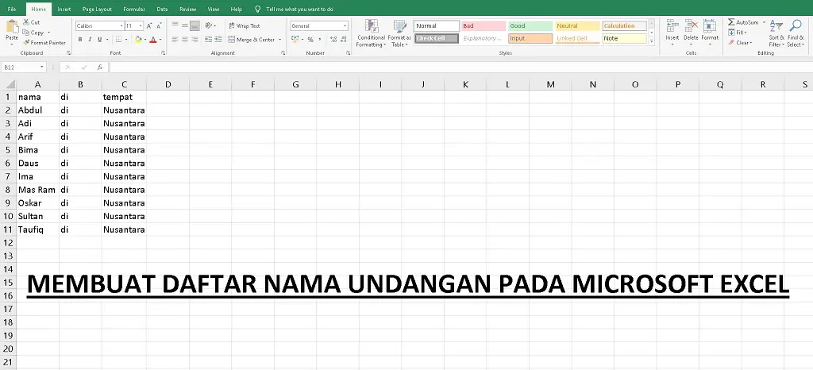
Task: Align text right
Action: click(x=195, y=40)
